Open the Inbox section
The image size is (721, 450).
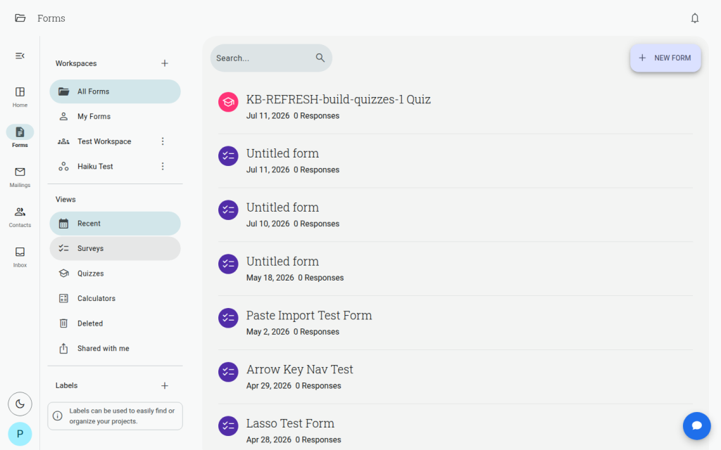click(x=20, y=257)
